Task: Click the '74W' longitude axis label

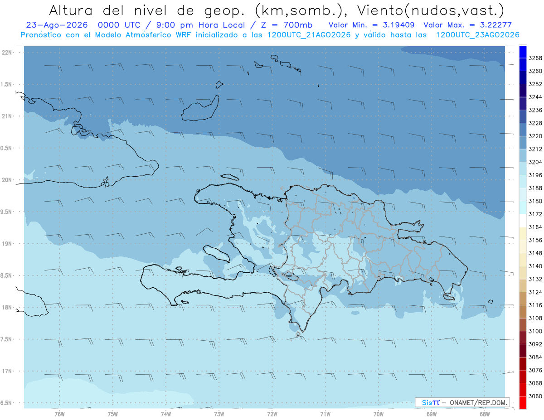Action: [x=166, y=414]
